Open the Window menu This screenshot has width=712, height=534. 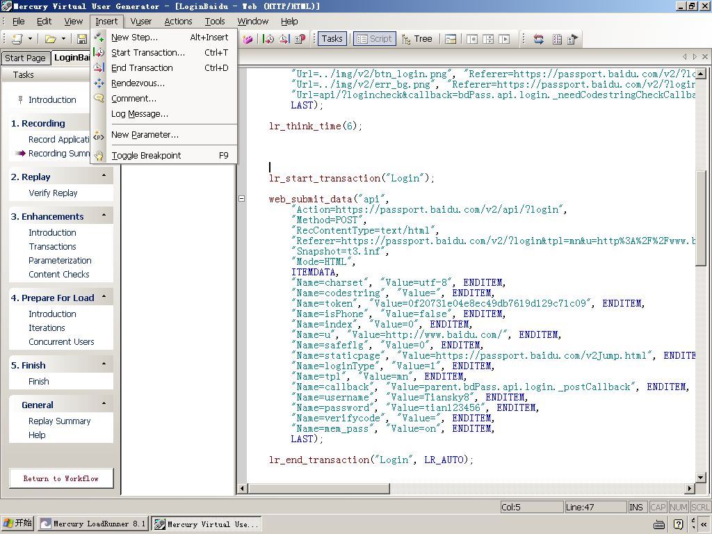coord(253,22)
